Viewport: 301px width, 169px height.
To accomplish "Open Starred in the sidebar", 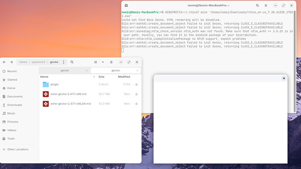I will [x=12, y=79].
